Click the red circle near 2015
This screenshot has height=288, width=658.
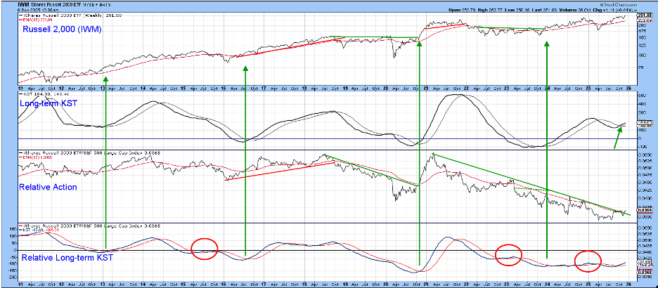pos(205,248)
